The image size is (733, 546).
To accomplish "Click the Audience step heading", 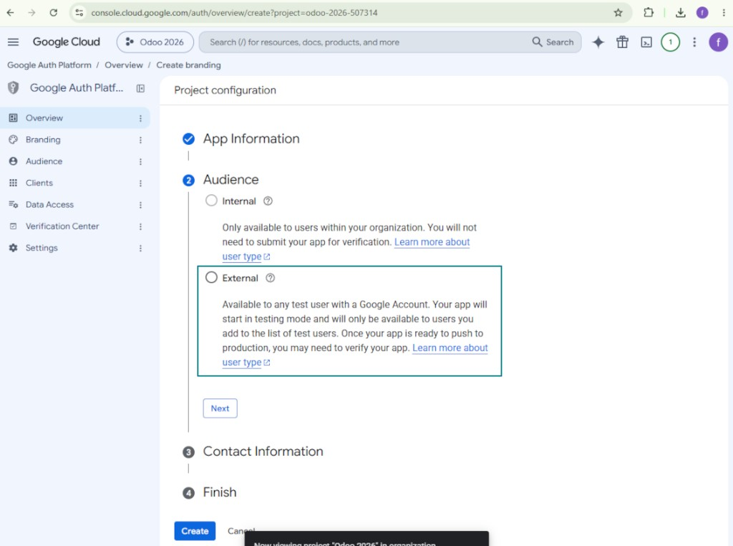I will pos(230,180).
